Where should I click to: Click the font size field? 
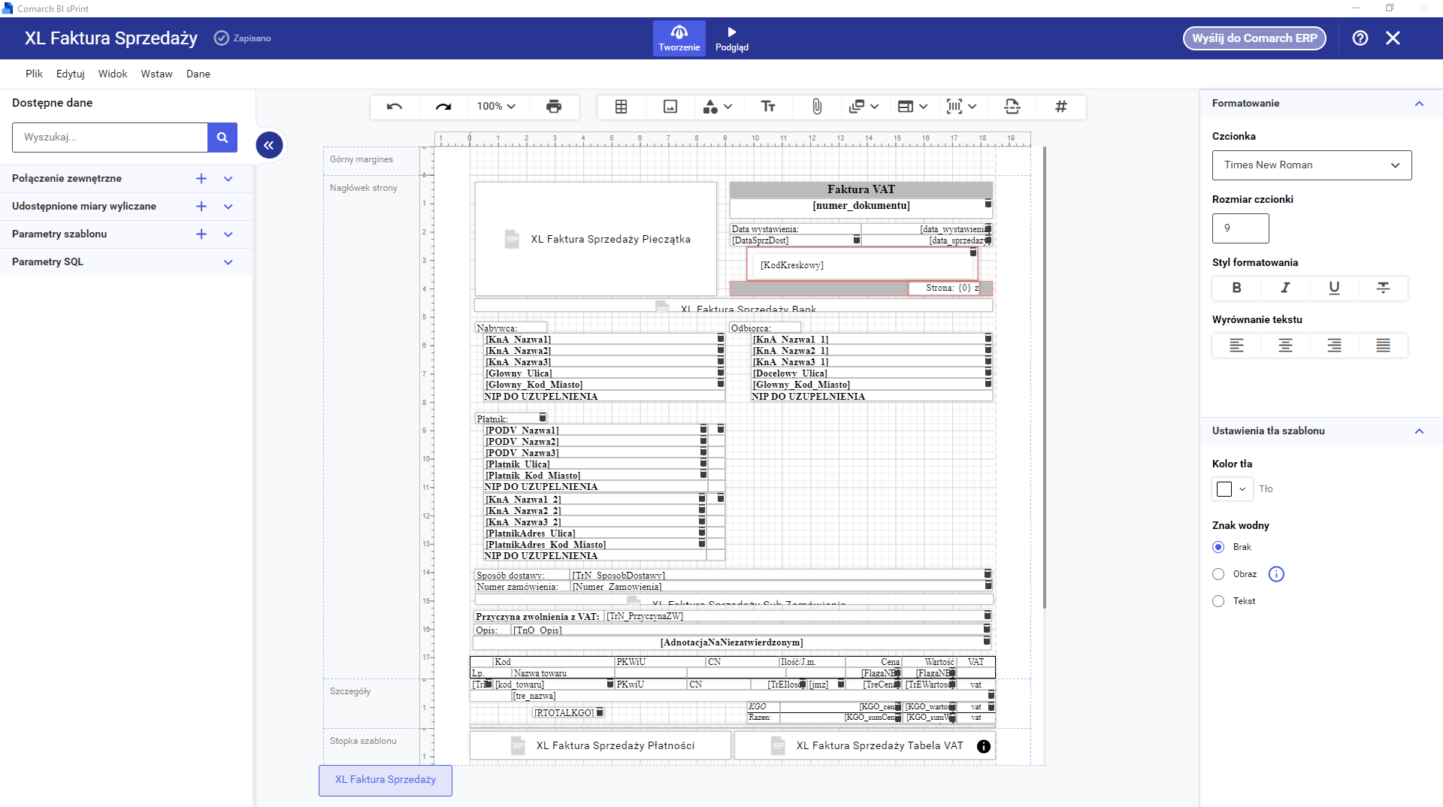pyautogui.click(x=1240, y=228)
